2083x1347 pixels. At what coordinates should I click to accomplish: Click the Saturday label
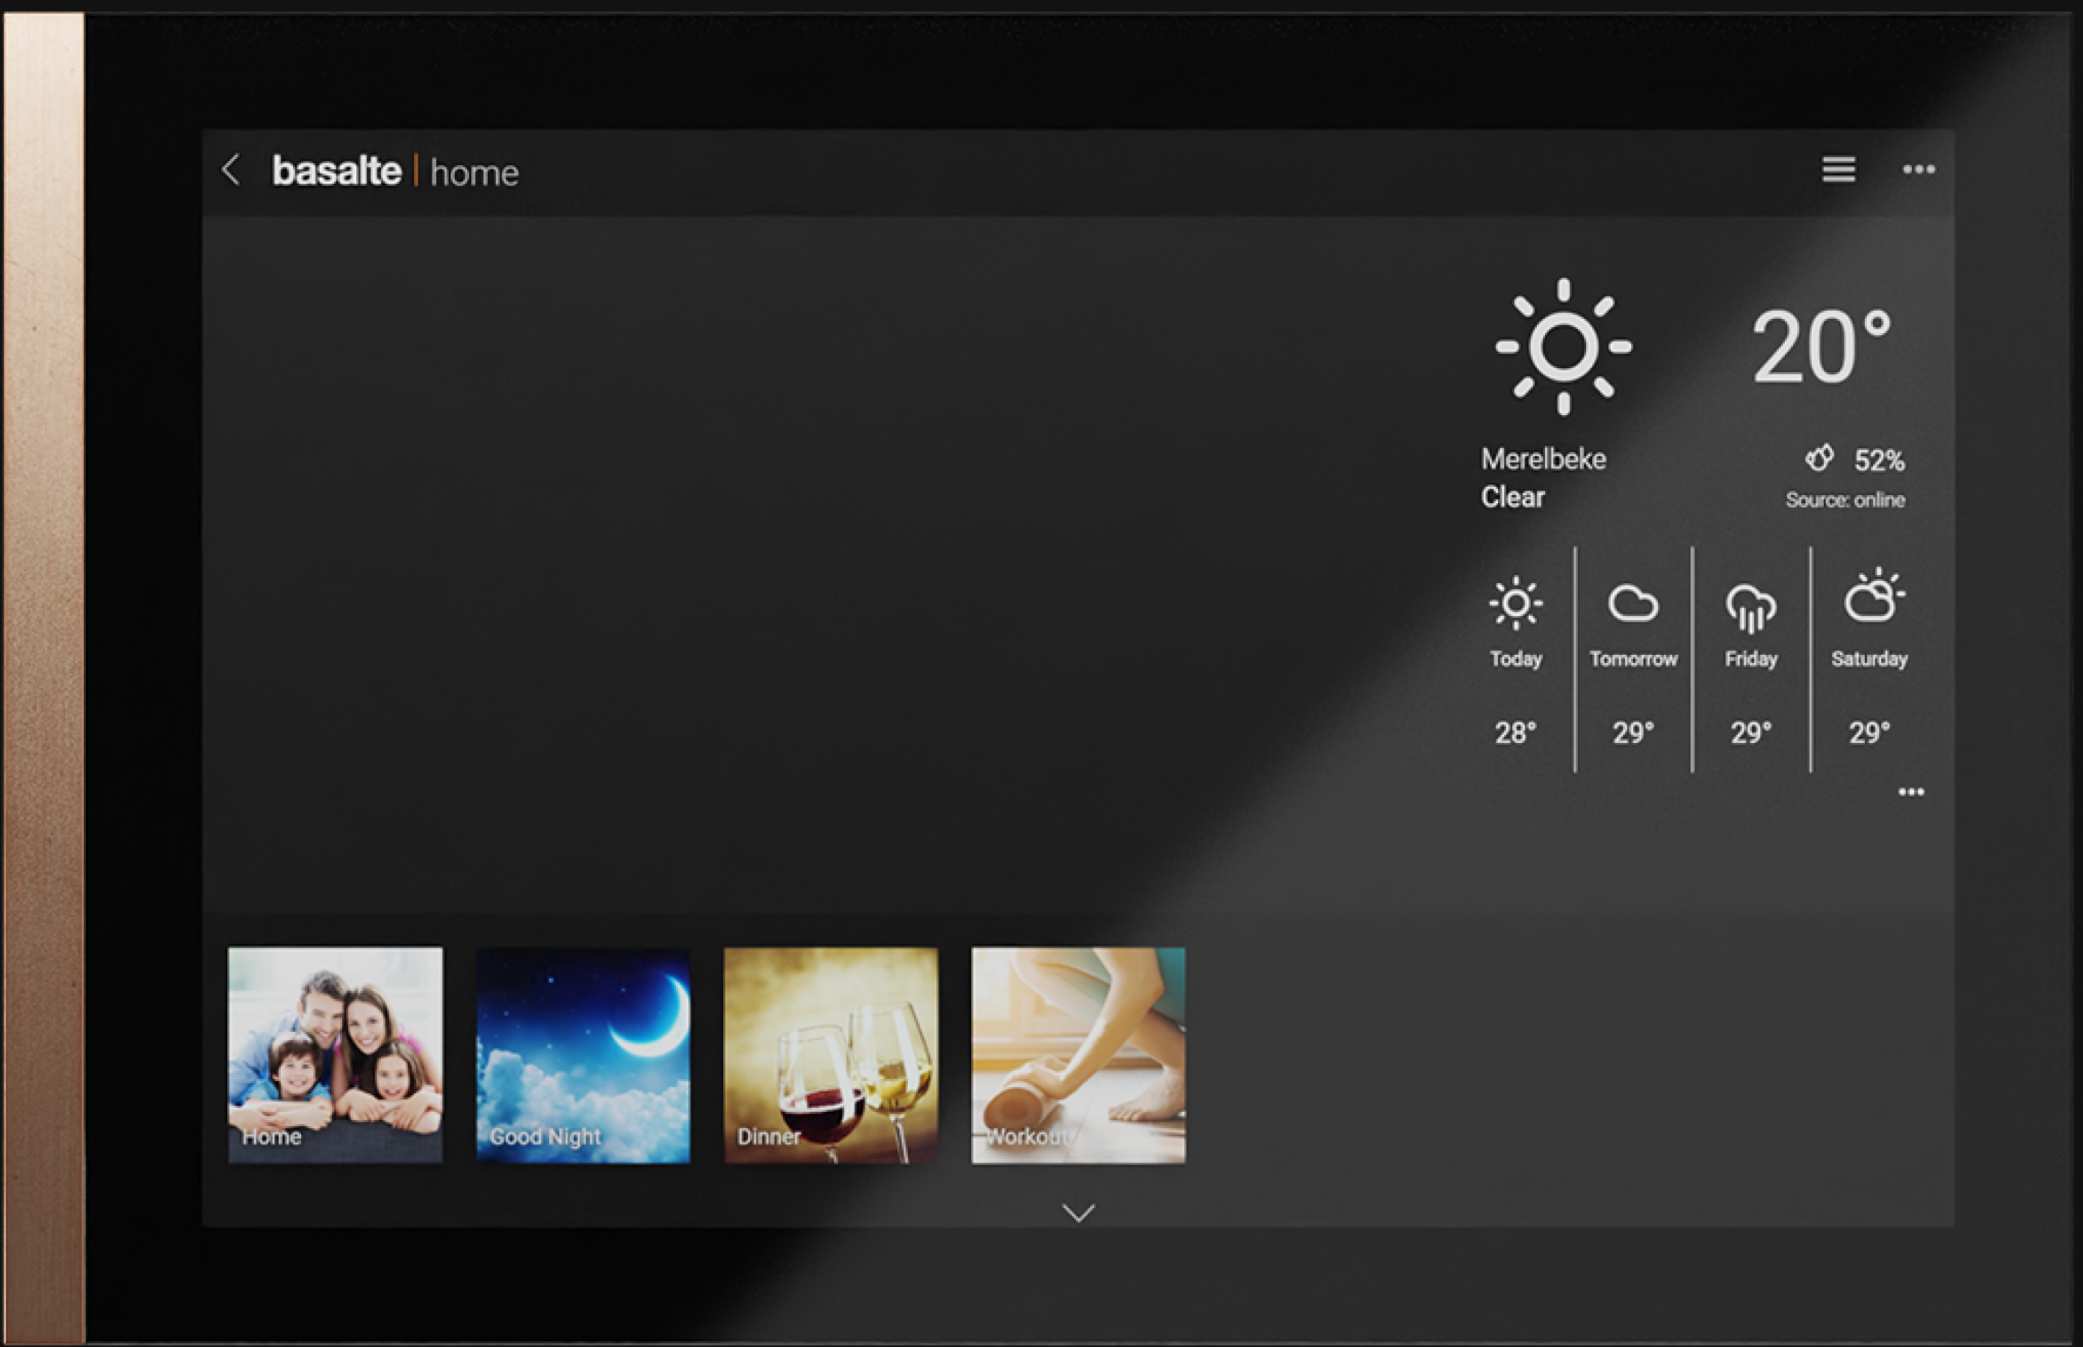coord(1869,659)
